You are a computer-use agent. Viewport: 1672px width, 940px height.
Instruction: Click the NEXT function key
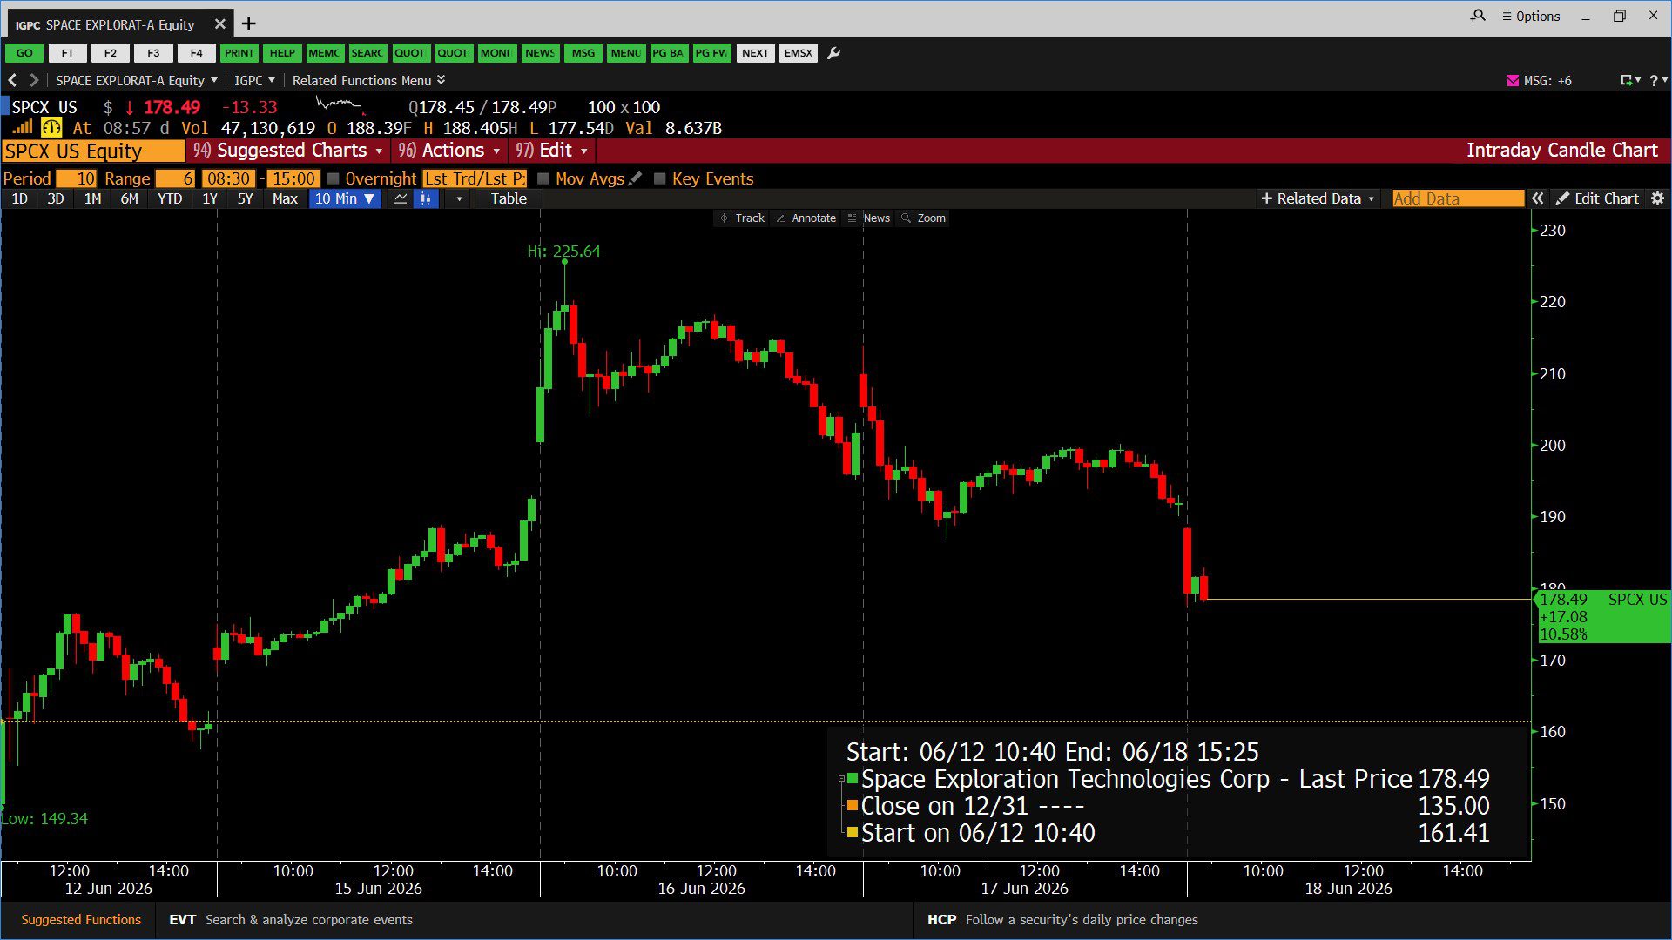(755, 53)
